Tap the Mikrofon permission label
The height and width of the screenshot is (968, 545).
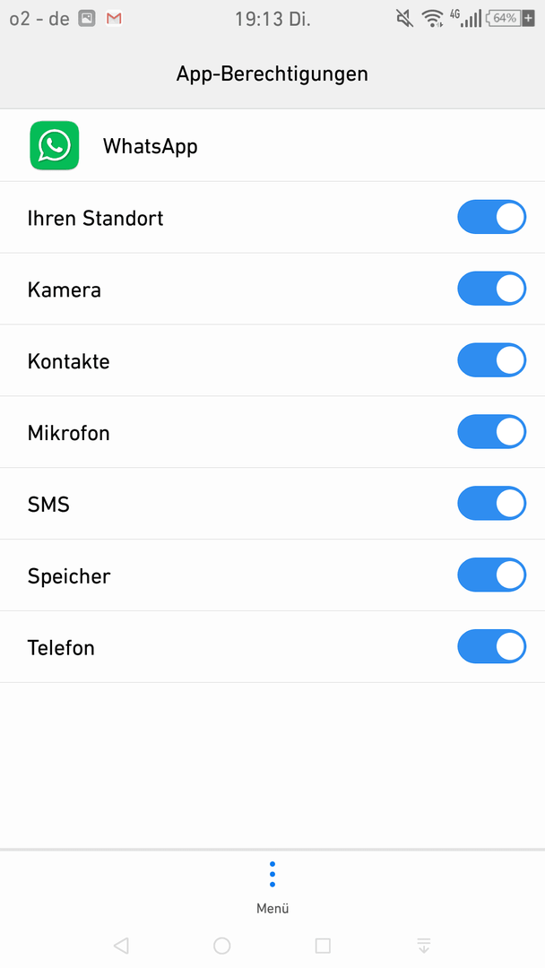tap(68, 433)
